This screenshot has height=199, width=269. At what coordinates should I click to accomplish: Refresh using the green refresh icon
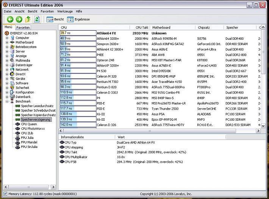37,19
